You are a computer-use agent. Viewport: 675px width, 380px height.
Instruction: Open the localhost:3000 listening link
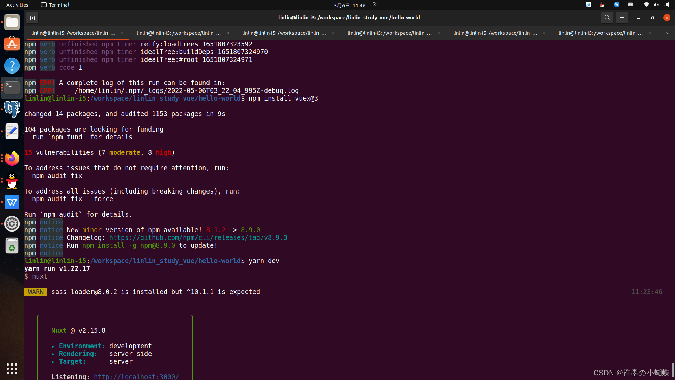coord(136,376)
